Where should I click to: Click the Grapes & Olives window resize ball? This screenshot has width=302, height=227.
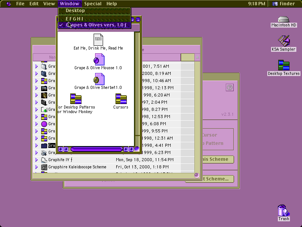[x=137, y=149]
